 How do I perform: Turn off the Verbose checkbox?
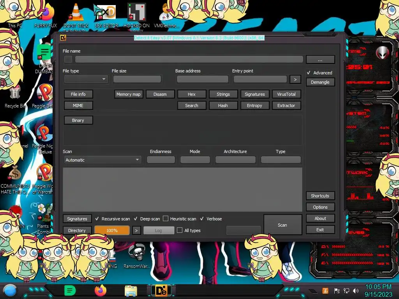pos(202,219)
